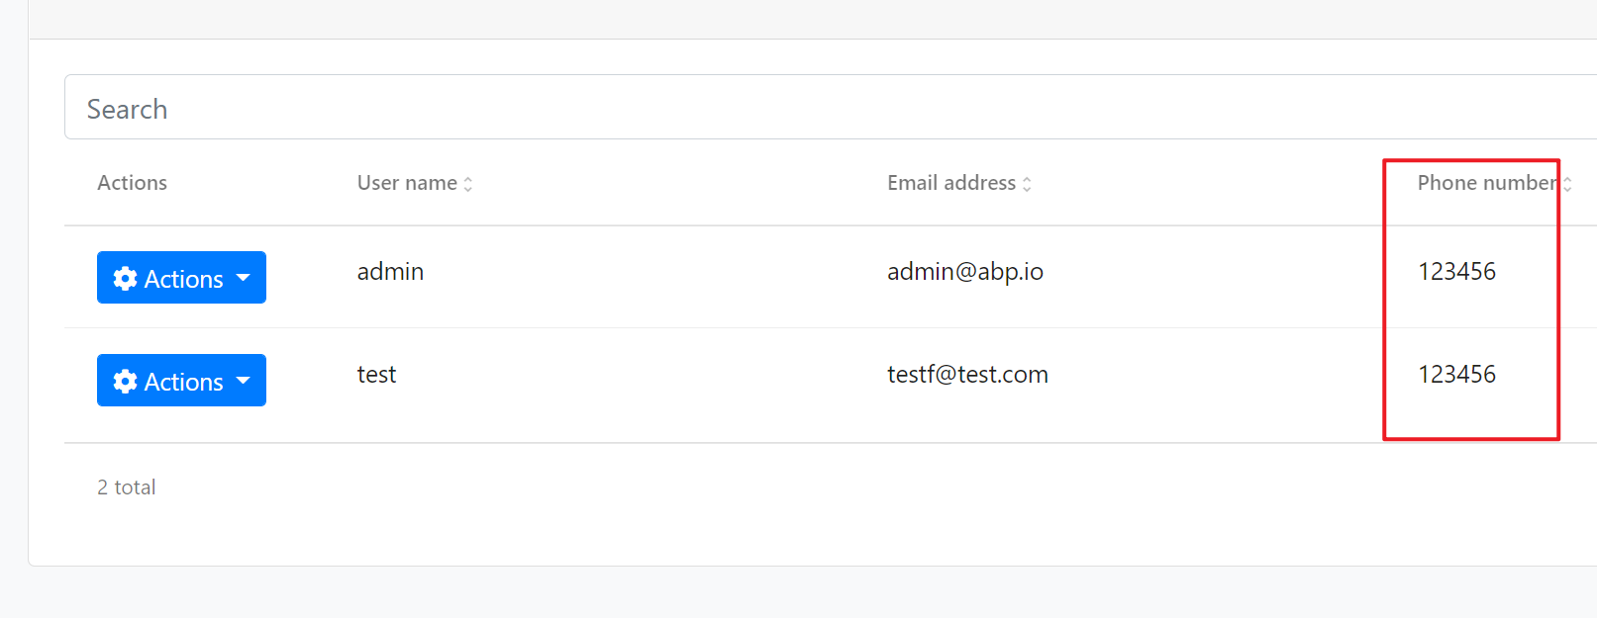The width and height of the screenshot is (1597, 618).
Task: Select the sort indicator in the Actions column header
Action: point(132,183)
